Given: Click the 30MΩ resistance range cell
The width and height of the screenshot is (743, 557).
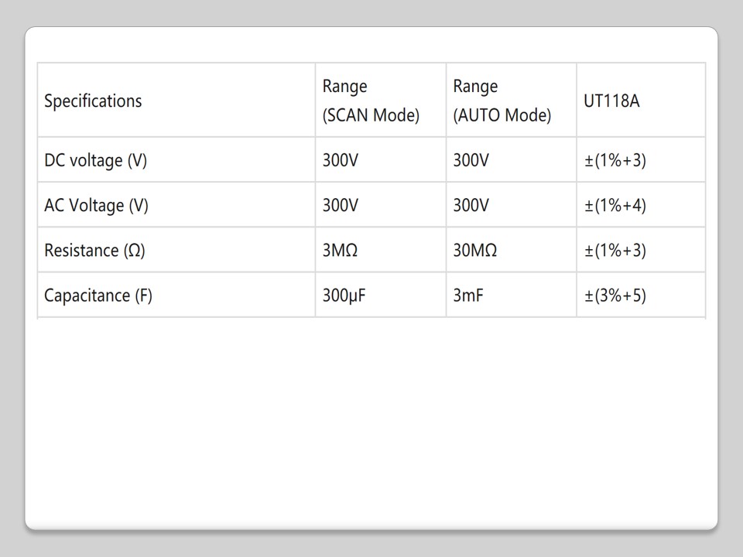Looking at the screenshot, I should click(x=474, y=250).
